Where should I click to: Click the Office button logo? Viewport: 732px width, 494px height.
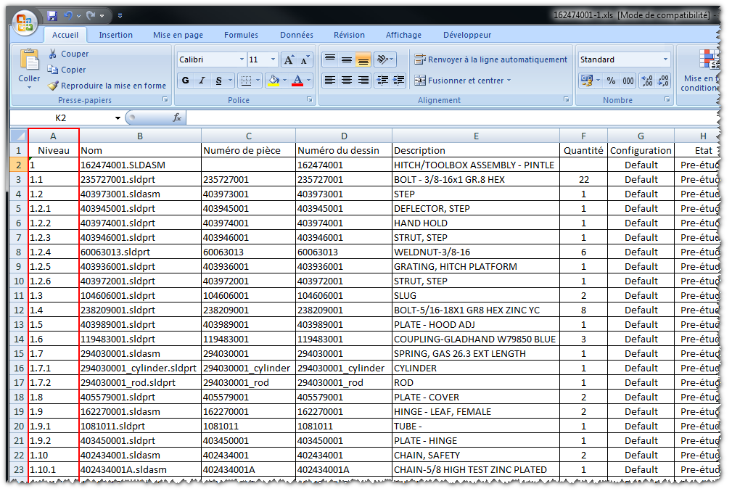click(25, 22)
